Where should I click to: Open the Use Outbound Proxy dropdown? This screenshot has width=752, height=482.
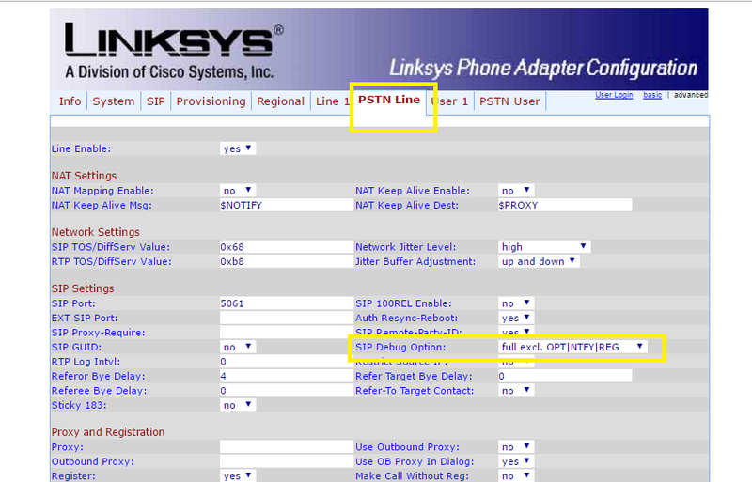click(516, 447)
